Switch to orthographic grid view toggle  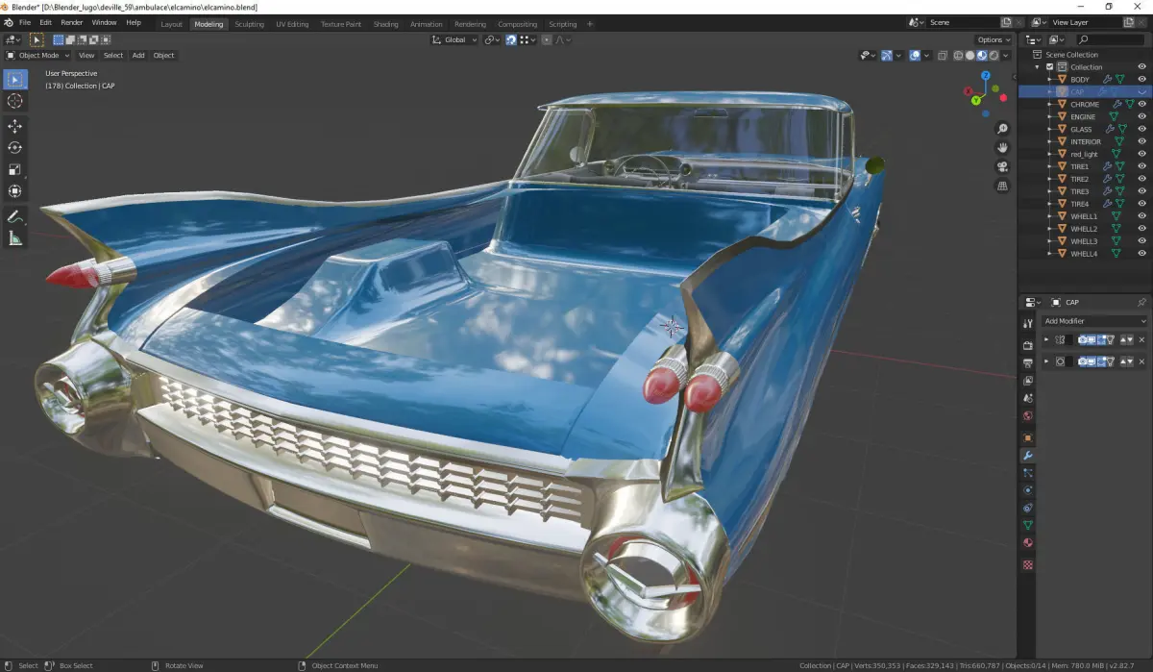point(1002,186)
